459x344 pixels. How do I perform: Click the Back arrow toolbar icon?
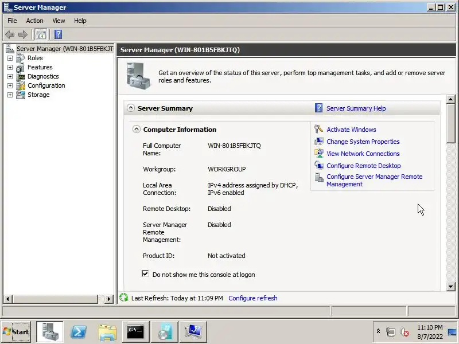coord(10,34)
